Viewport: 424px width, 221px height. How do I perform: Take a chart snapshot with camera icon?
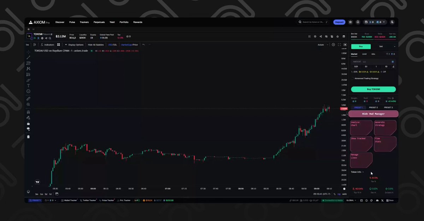pos(345,45)
